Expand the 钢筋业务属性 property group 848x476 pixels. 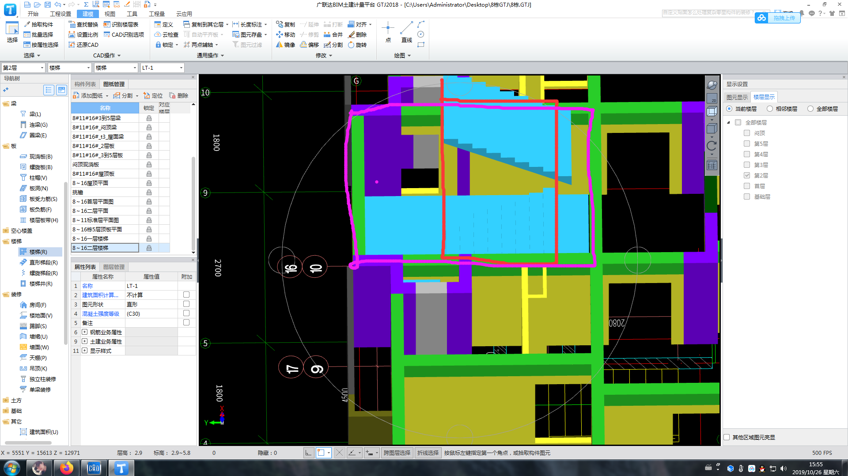click(x=84, y=332)
